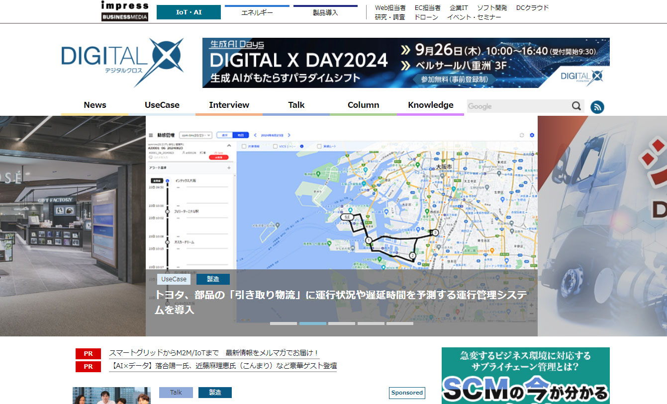Open the News menu tab
667x404 pixels.
coord(95,105)
